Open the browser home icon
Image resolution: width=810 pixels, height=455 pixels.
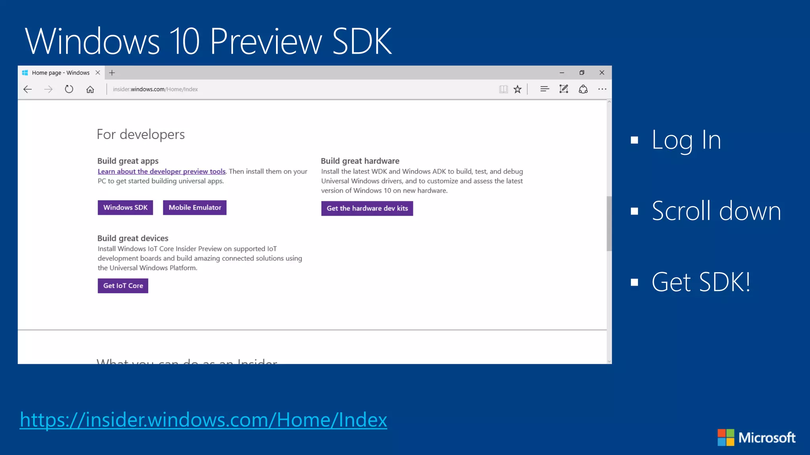(x=90, y=89)
